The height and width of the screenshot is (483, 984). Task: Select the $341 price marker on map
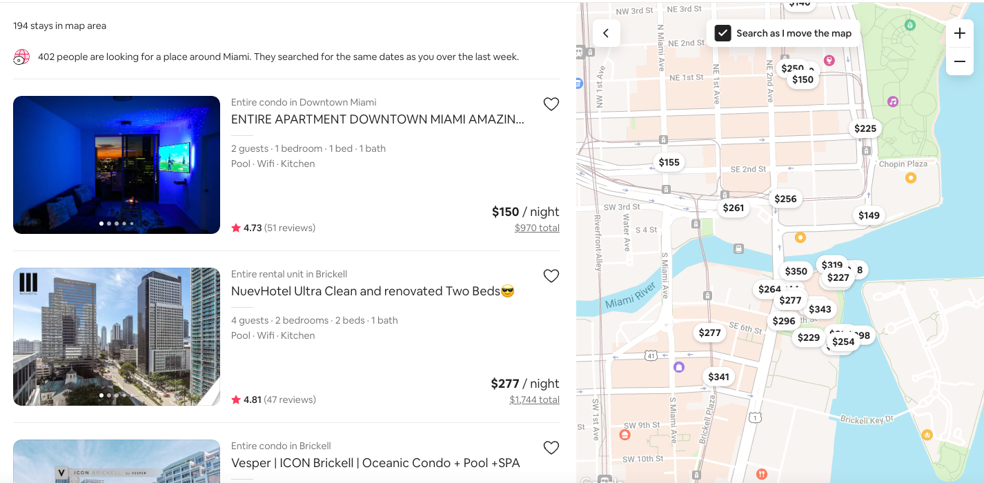tap(718, 377)
